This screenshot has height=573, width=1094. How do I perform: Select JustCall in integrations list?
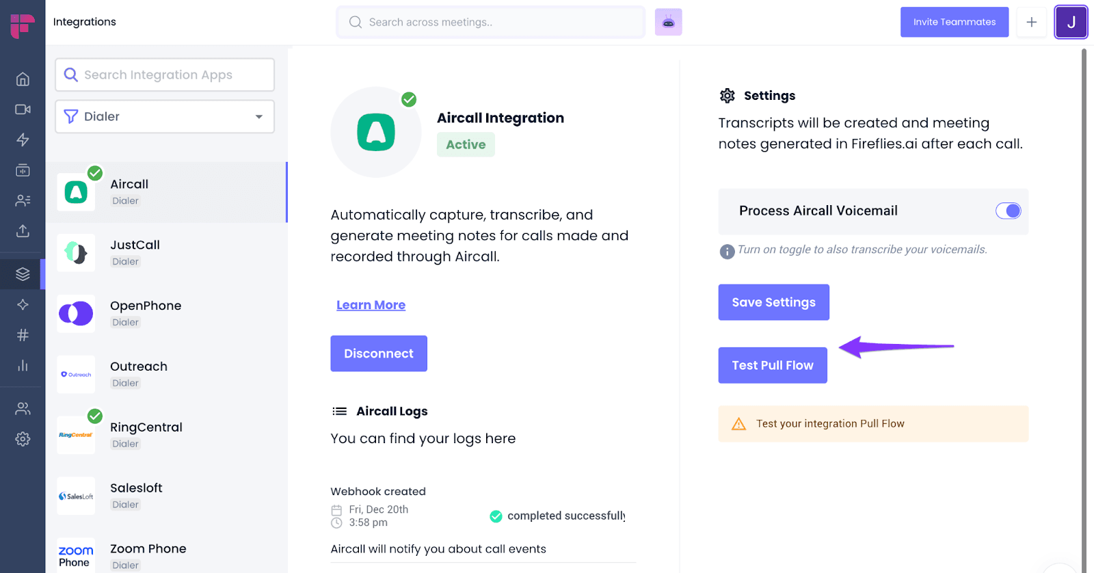click(166, 253)
